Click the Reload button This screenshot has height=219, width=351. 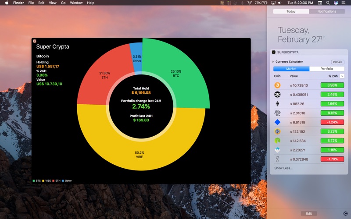[337, 62]
